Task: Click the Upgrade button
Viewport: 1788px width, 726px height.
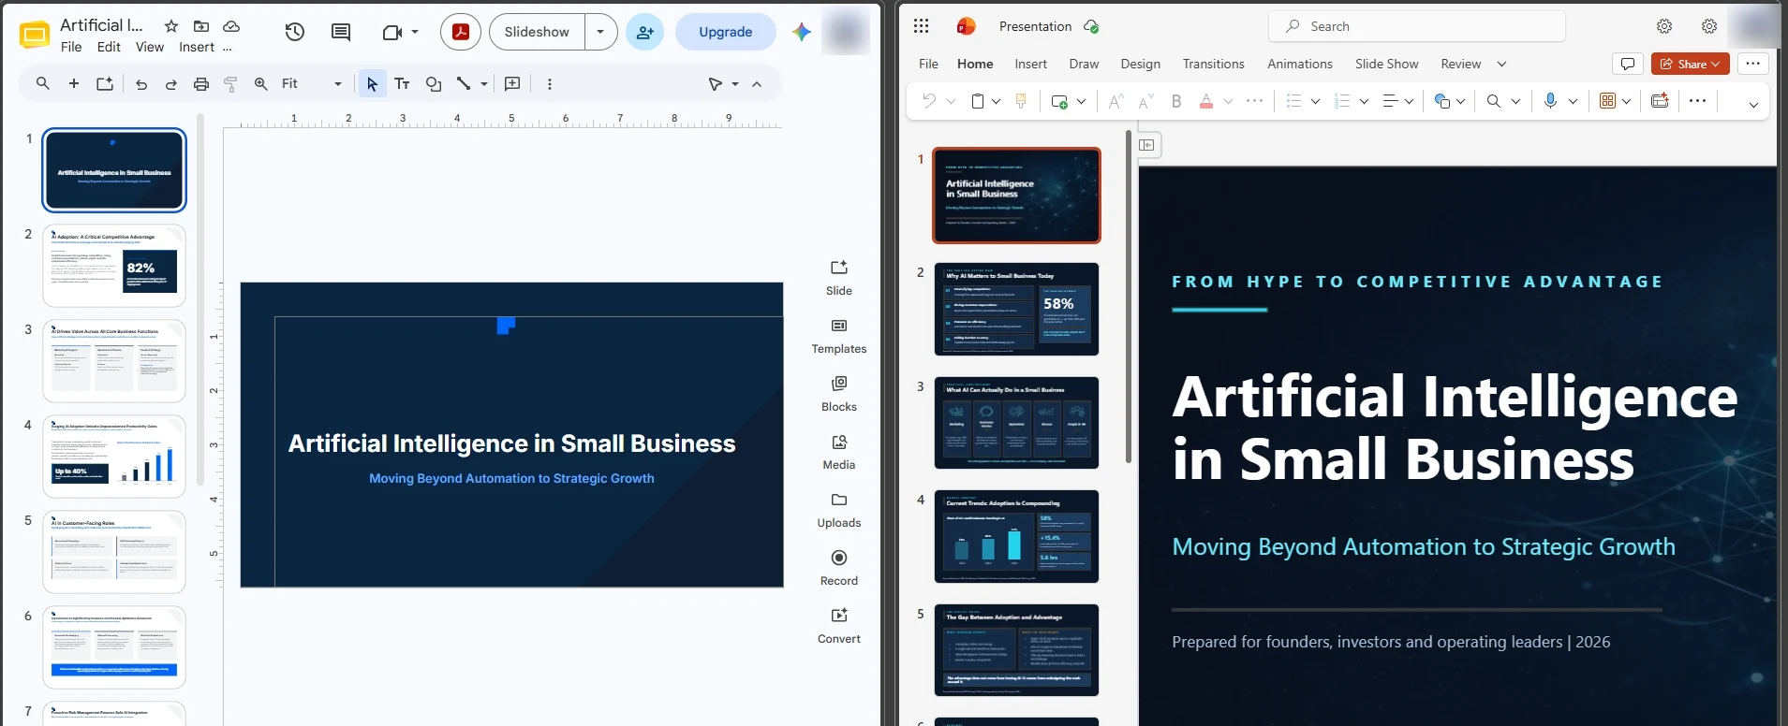Action: pyautogui.click(x=726, y=32)
